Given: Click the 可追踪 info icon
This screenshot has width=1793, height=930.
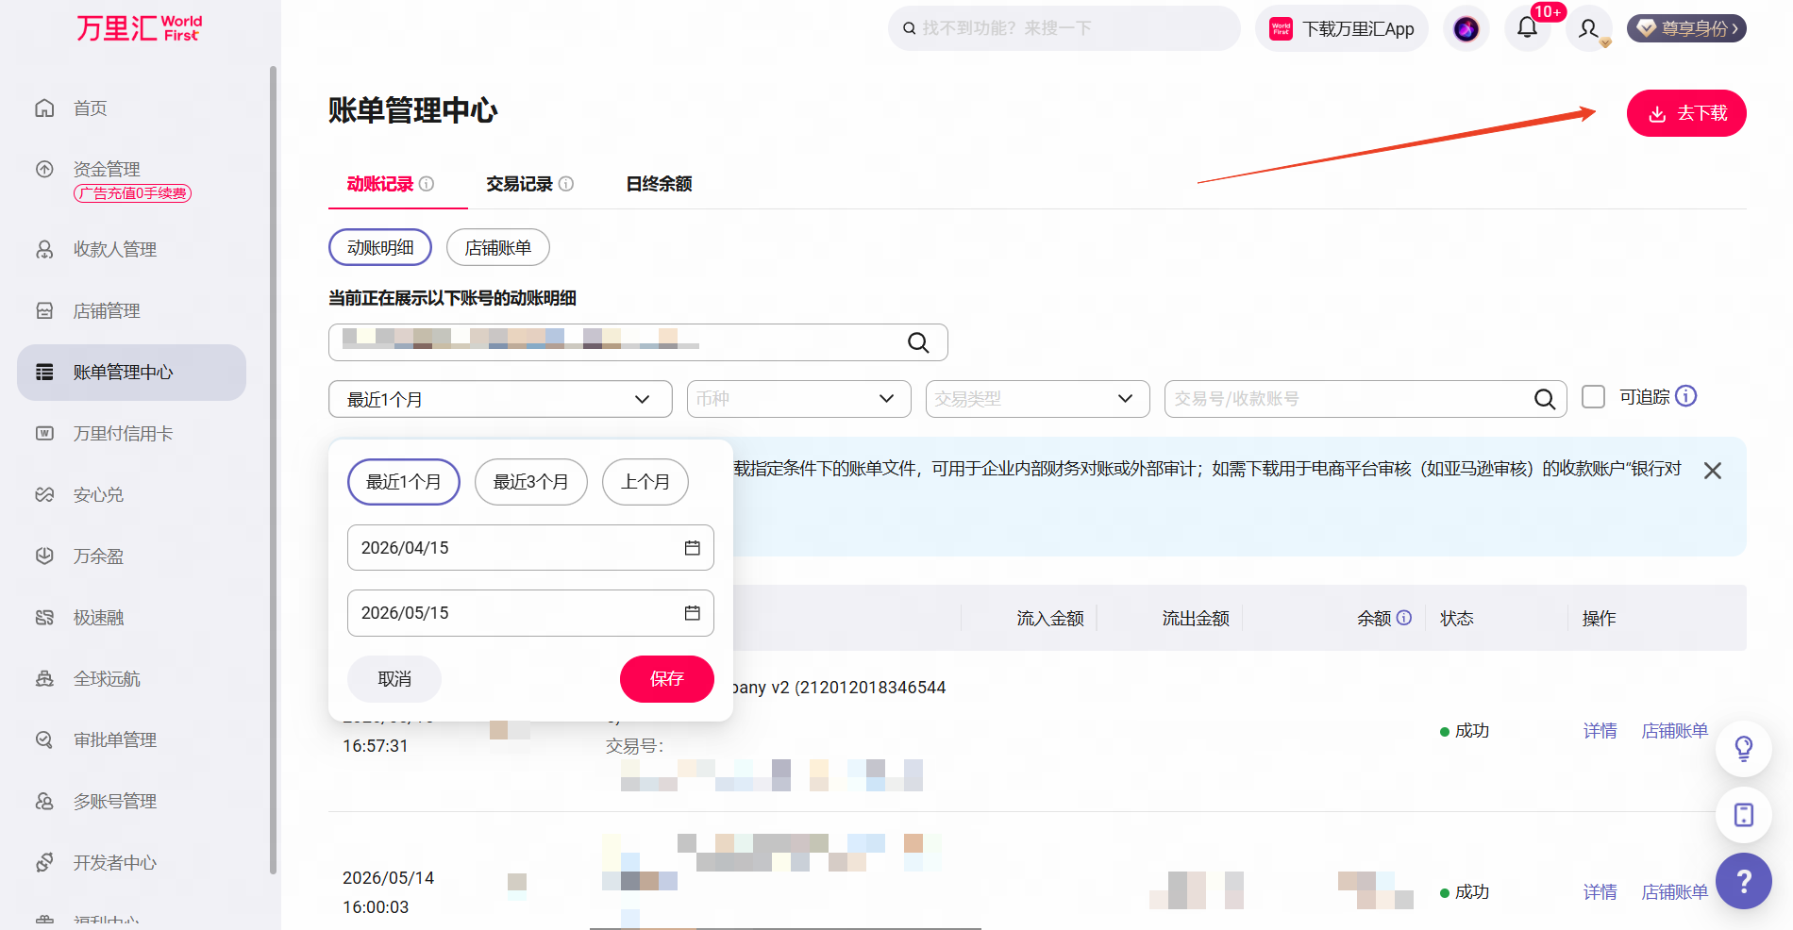Looking at the screenshot, I should [x=1686, y=396].
